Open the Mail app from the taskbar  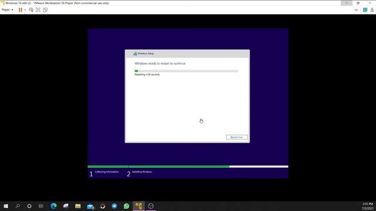(90, 206)
